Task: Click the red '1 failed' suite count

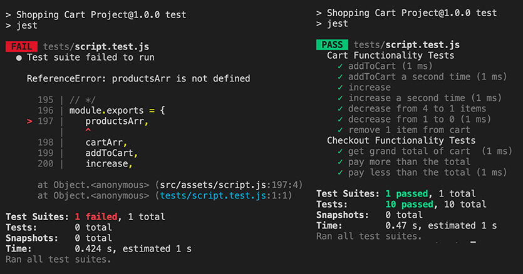Action: (96, 217)
